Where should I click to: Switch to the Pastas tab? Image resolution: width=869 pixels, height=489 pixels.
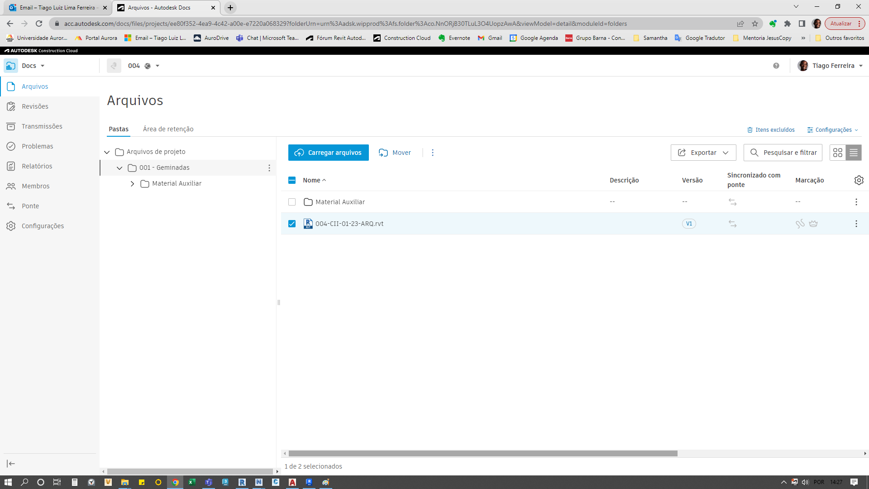pos(118,129)
